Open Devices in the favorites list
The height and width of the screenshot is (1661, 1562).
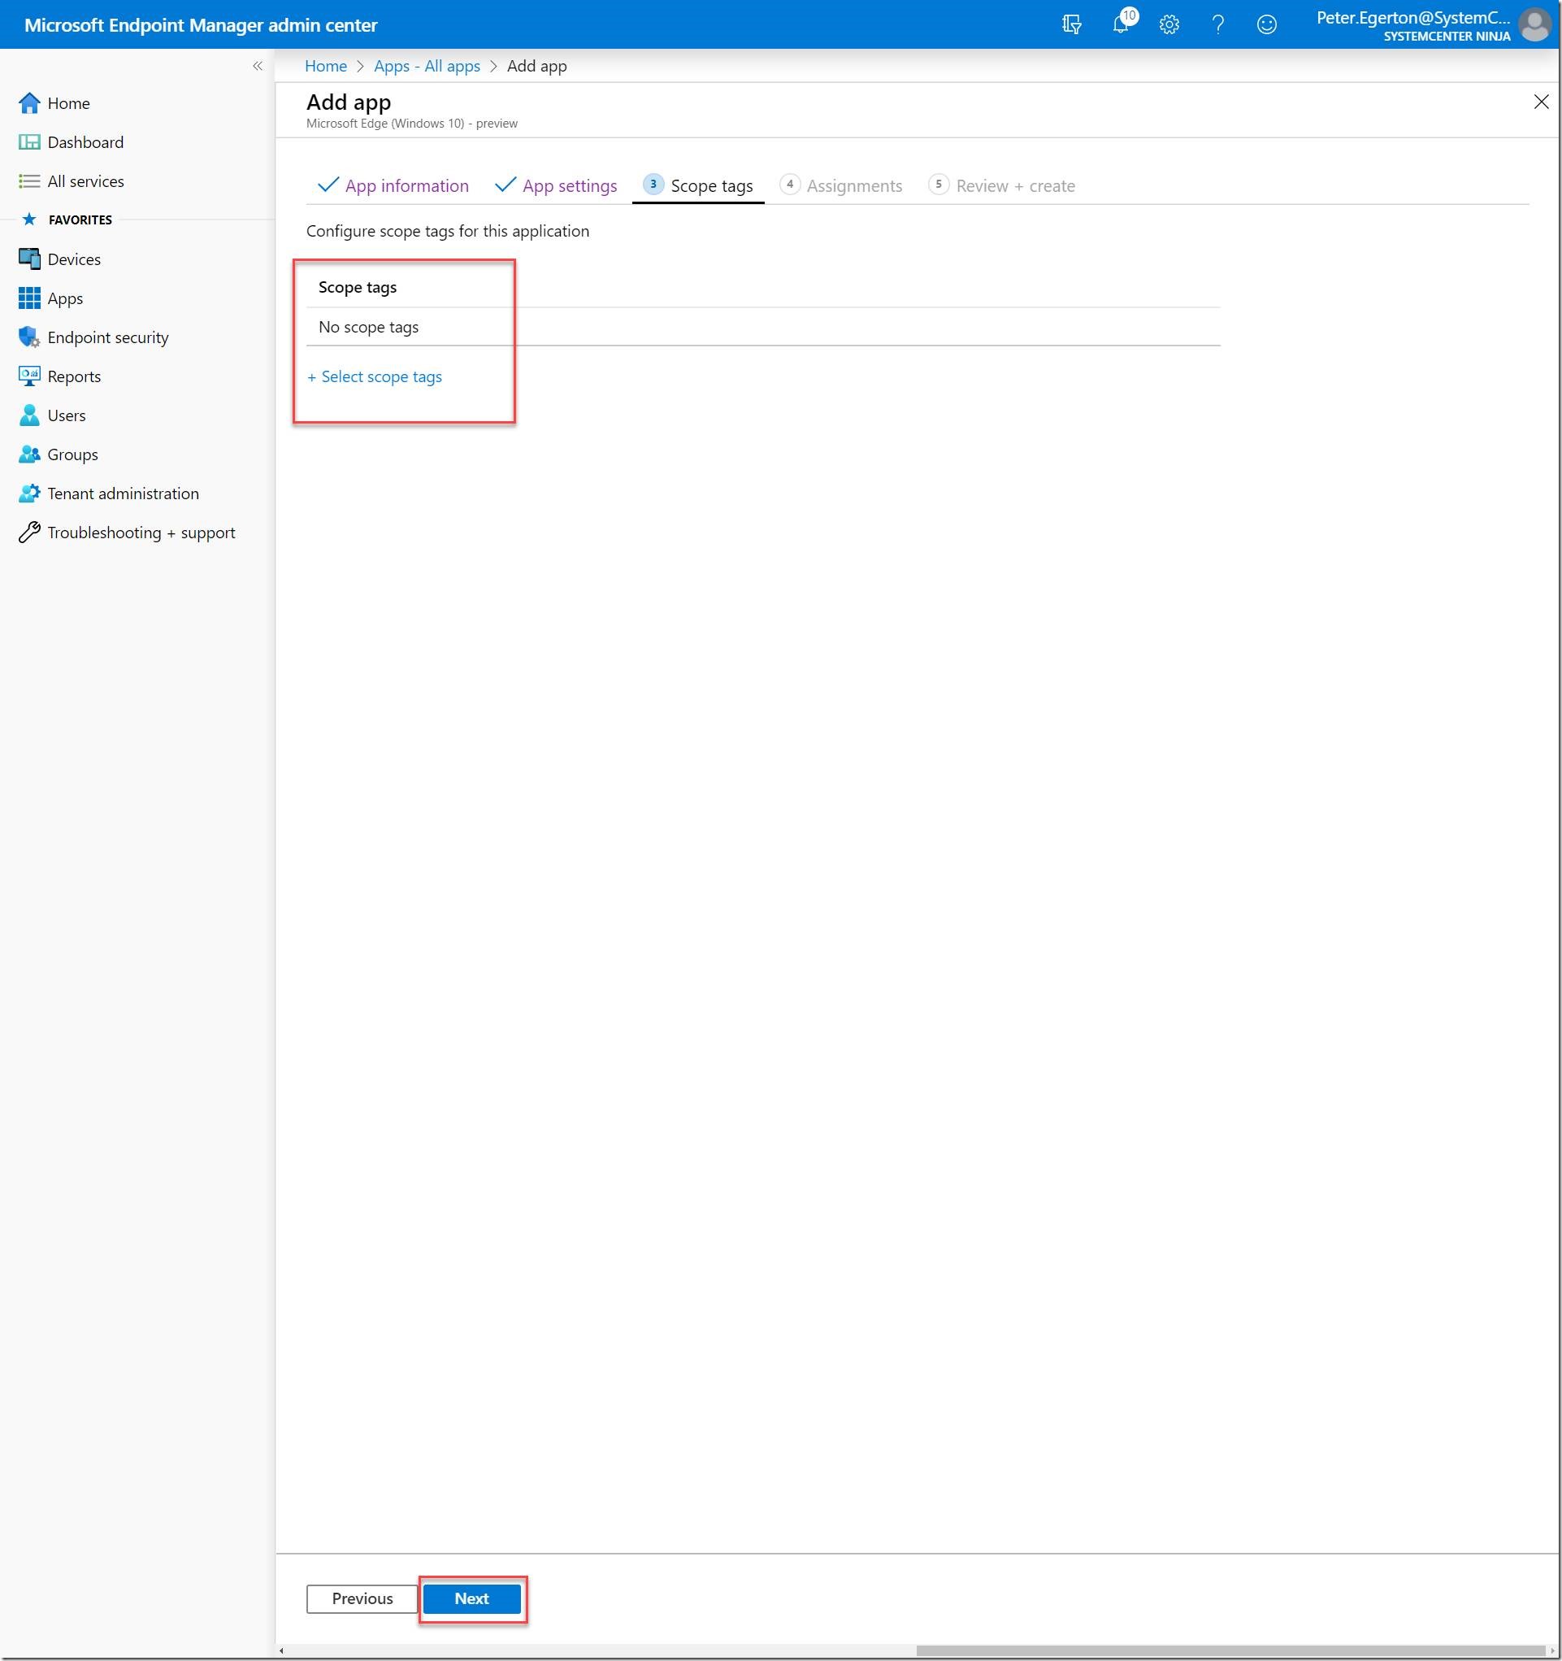coord(73,260)
